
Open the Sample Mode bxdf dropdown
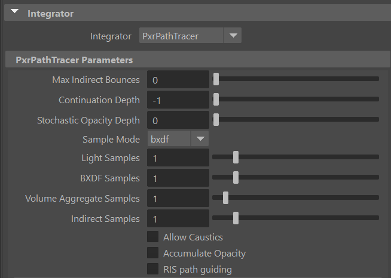[178, 139]
